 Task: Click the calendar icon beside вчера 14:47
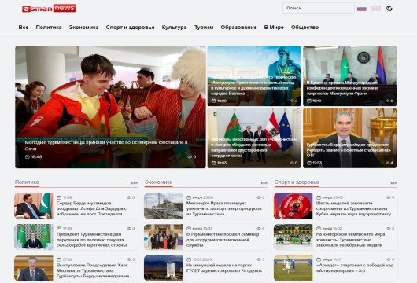(319, 259)
